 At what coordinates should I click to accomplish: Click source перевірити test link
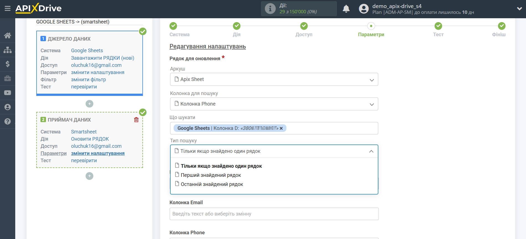pyautogui.click(x=84, y=87)
